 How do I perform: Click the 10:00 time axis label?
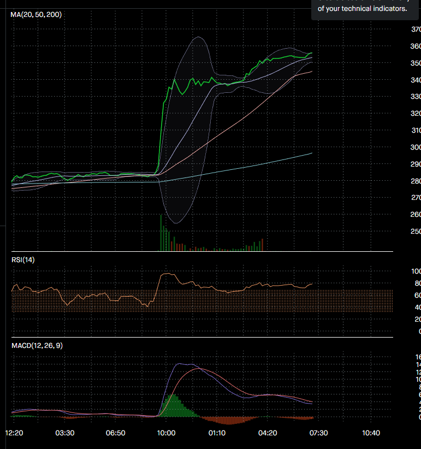click(x=167, y=433)
